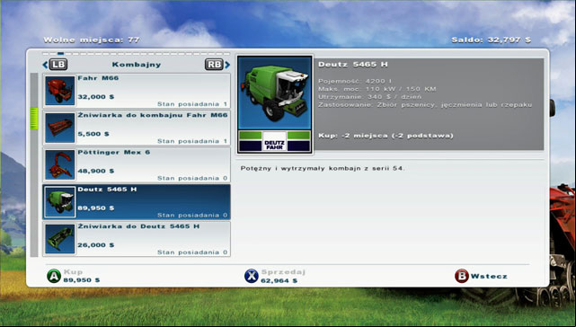Click the Zastosowanie: Zbiór pszenicy line
This screenshot has width=576, height=327.
(425, 105)
